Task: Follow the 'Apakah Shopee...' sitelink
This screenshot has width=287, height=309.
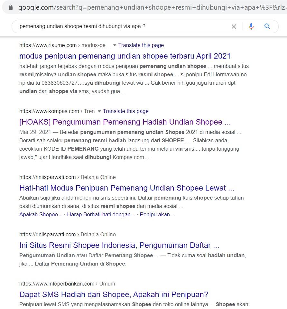Action: coord(41,214)
